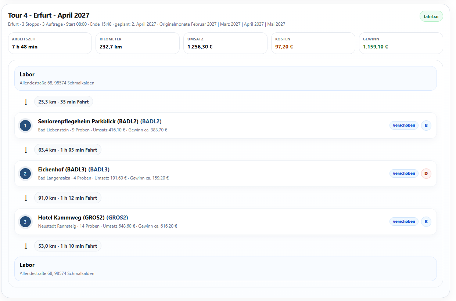Click the red D rating badge for Eichenhof
The image size is (456, 301).
point(426,174)
